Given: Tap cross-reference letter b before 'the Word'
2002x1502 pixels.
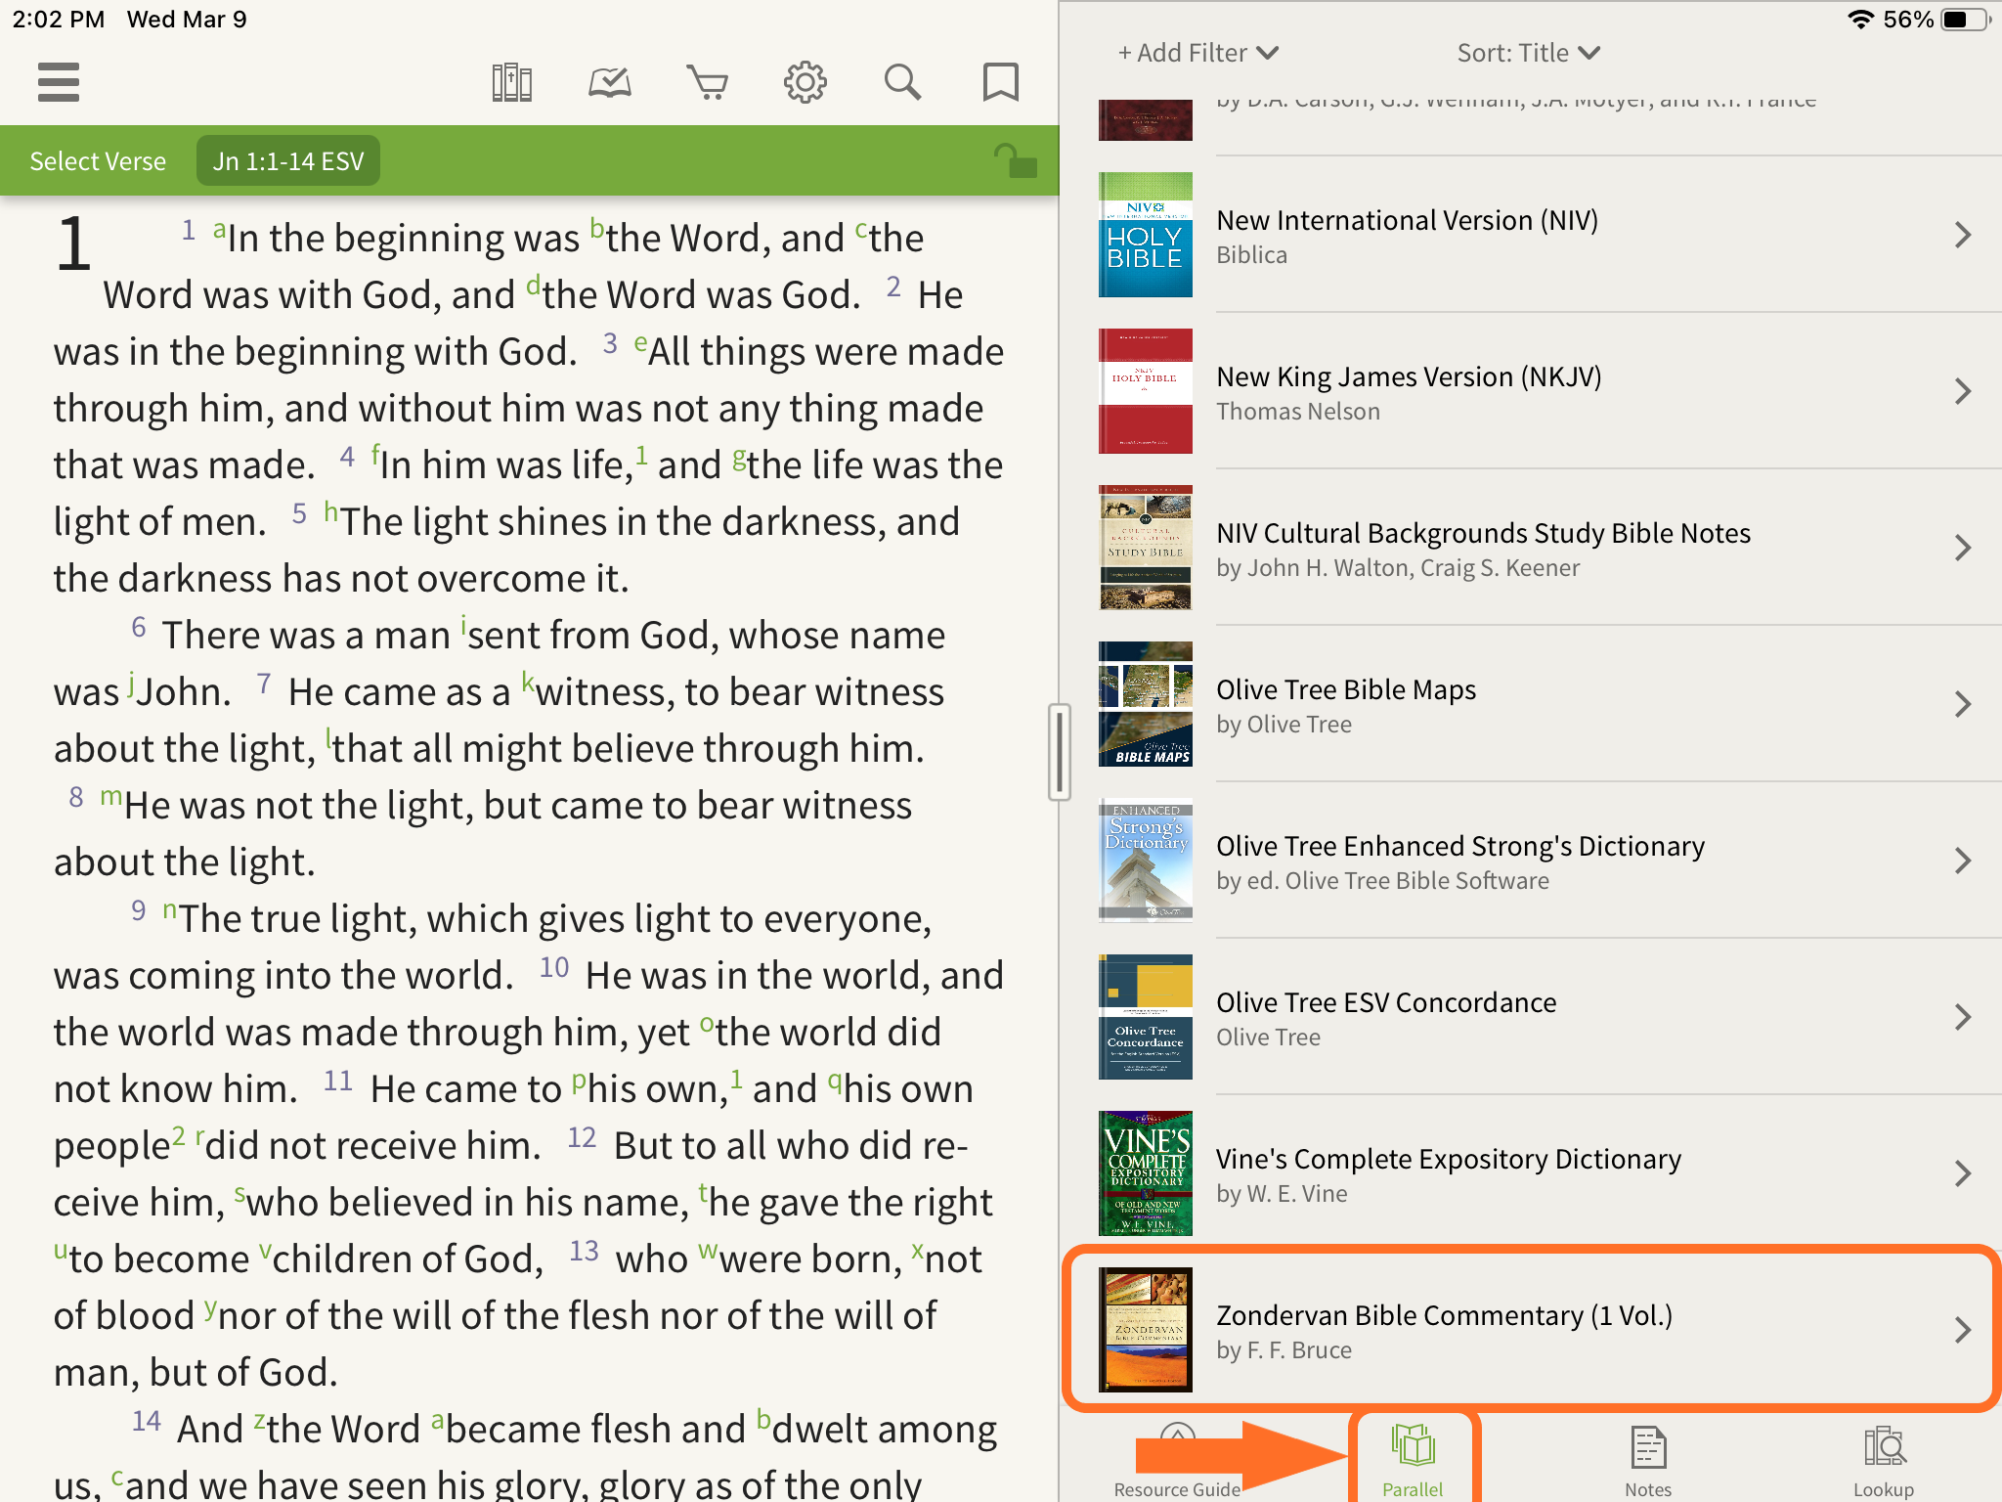Looking at the screenshot, I should pos(597,229).
